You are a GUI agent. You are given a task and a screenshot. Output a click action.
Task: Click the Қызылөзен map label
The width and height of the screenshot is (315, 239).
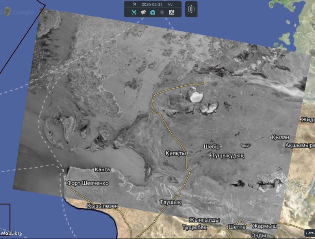pos(102,206)
